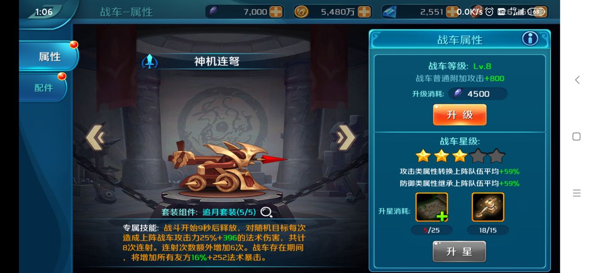The height and width of the screenshot is (273, 593).
Task: Tap the first gold star in 战车星级
Action: [x=423, y=156]
